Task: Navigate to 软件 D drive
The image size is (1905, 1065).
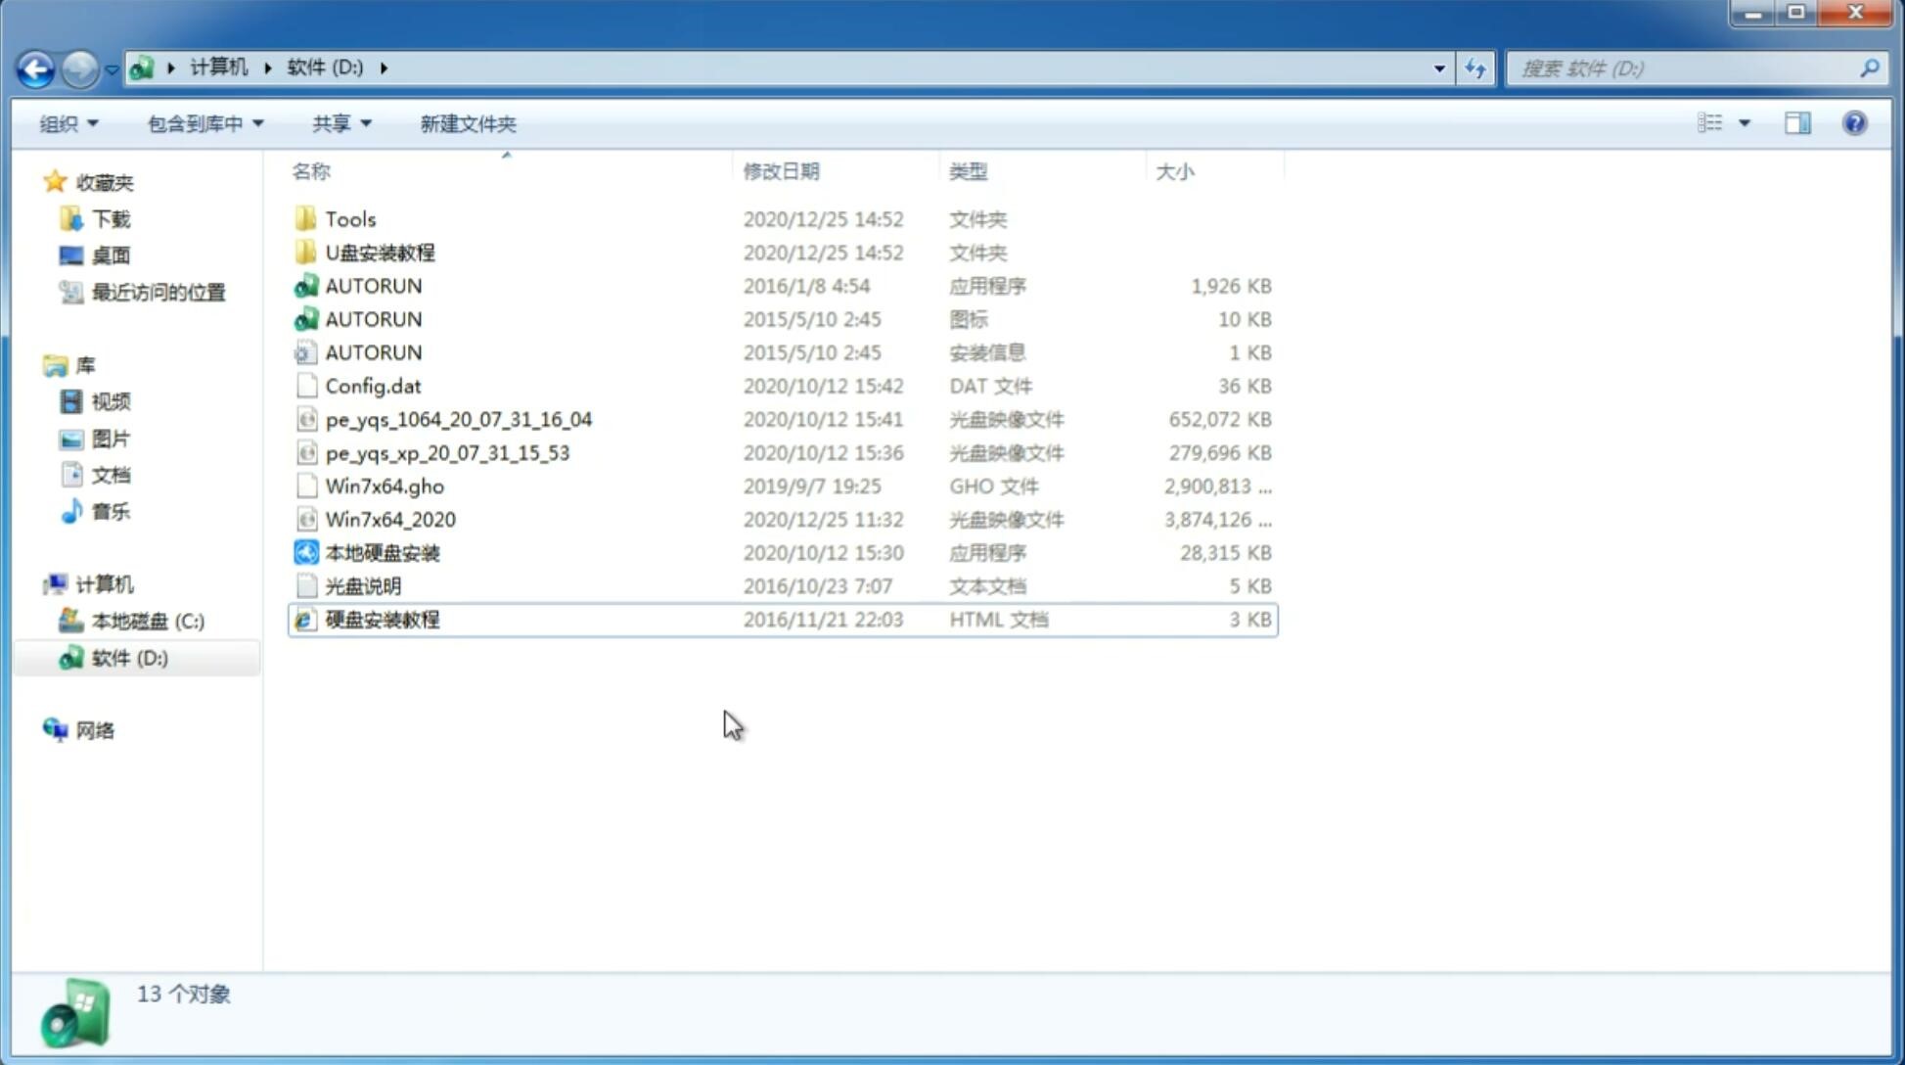Action: coord(129,658)
